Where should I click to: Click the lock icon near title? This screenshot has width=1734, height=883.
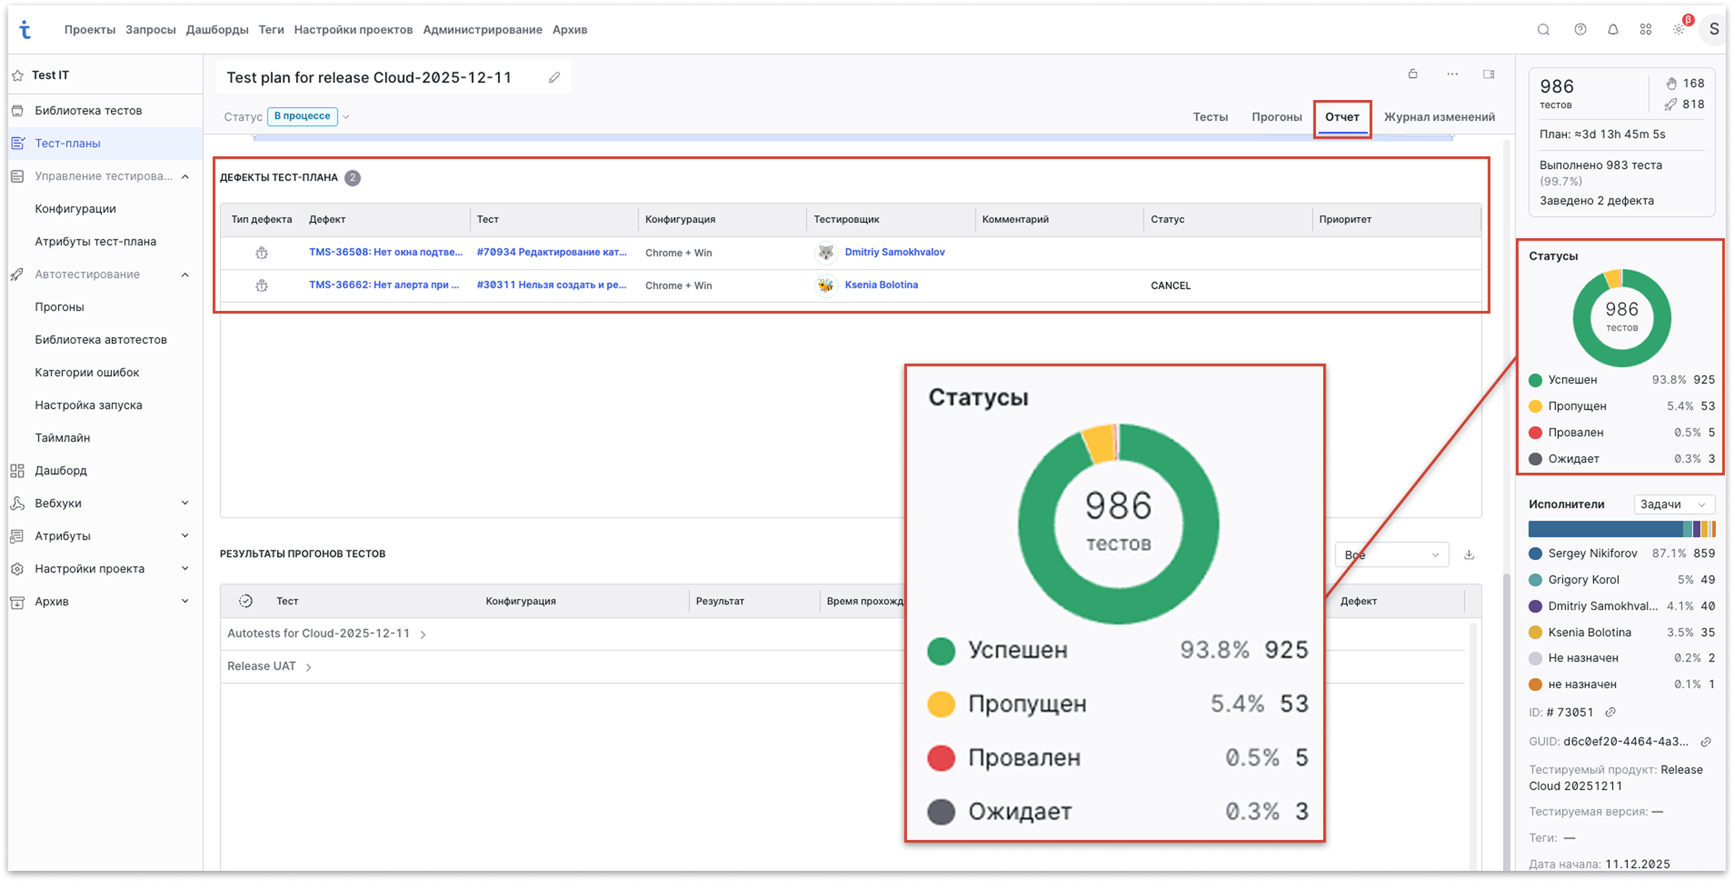click(x=1413, y=74)
